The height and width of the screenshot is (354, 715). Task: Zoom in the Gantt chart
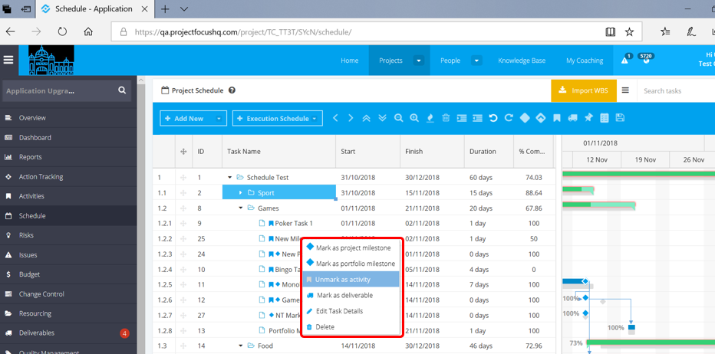414,118
